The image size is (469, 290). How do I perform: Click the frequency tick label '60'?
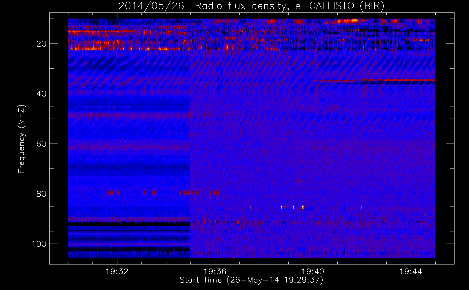click(x=42, y=144)
